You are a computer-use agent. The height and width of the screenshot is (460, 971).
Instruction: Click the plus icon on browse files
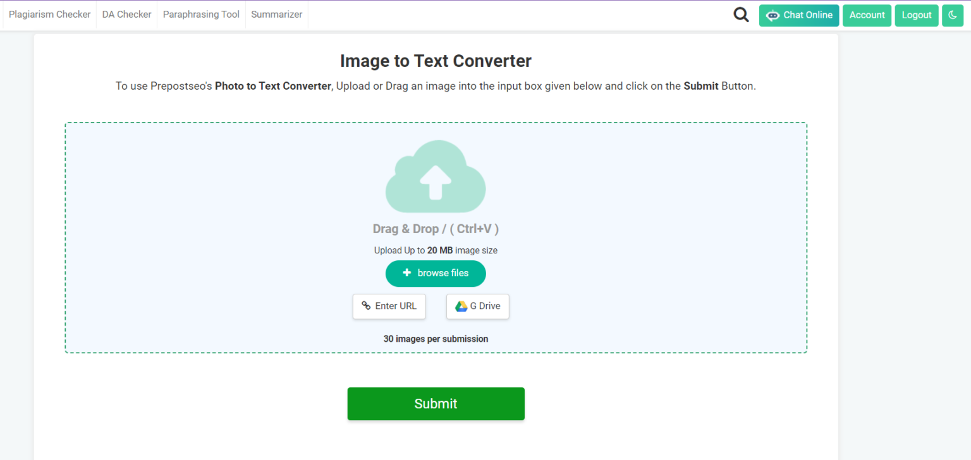tap(407, 273)
